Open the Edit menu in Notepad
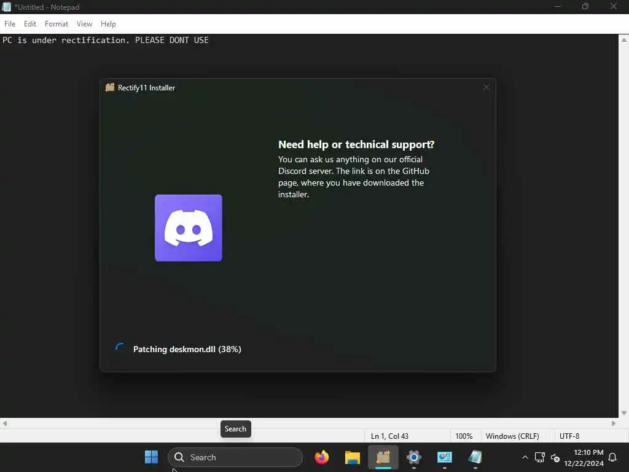The width and height of the screenshot is (629, 472). coord(29,24)
